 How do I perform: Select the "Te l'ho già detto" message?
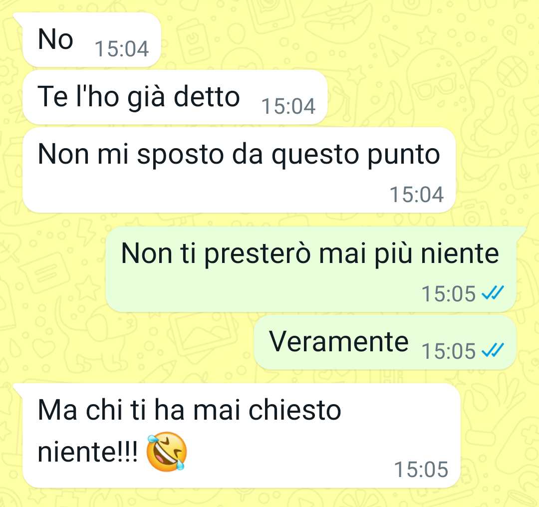coord(175,97)
